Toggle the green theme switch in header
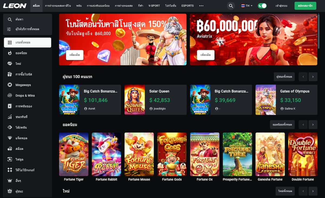This screenshot has width=325, height=198. (262, 6)
